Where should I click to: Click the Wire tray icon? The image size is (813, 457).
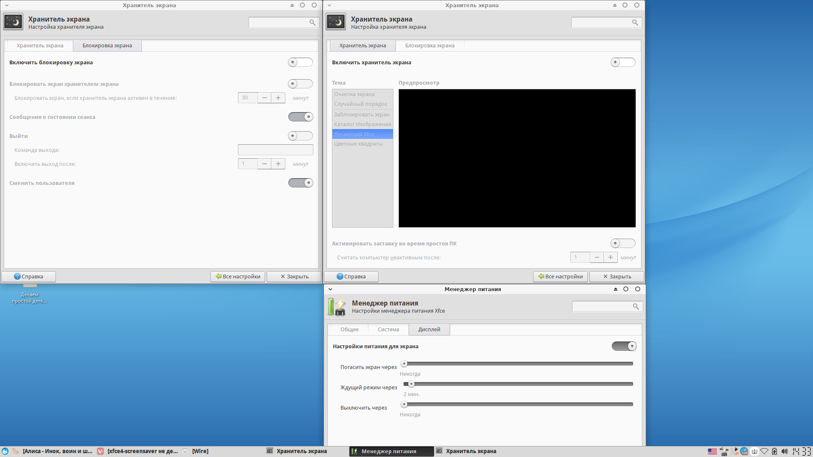pyautogui.click(x=754, y=451)
